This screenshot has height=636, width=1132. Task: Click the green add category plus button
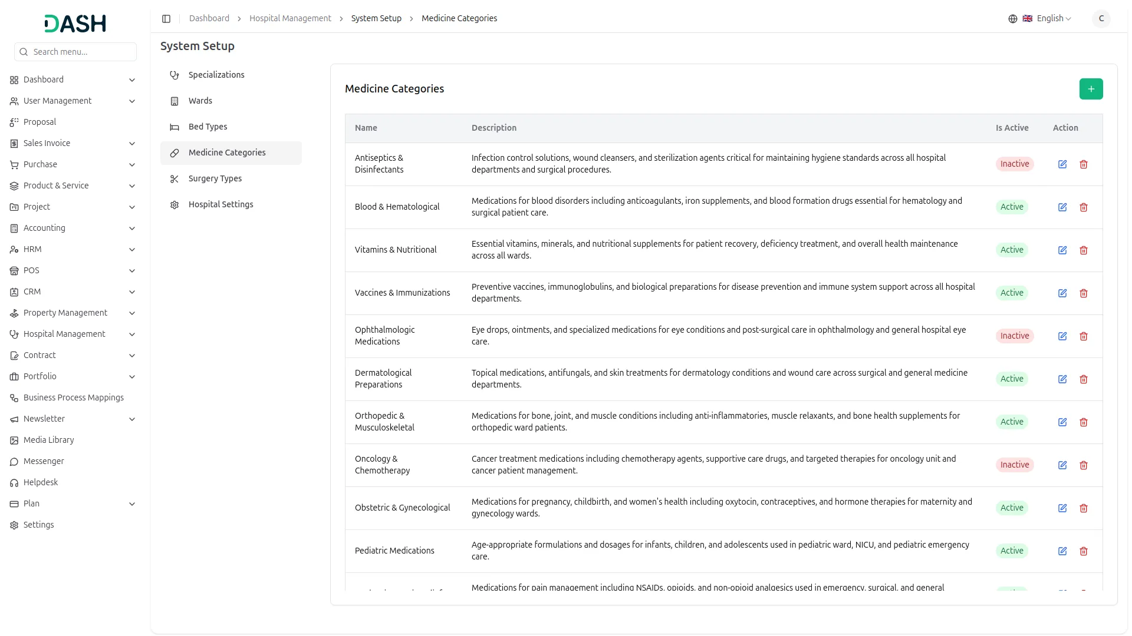tap(1091, 89)
